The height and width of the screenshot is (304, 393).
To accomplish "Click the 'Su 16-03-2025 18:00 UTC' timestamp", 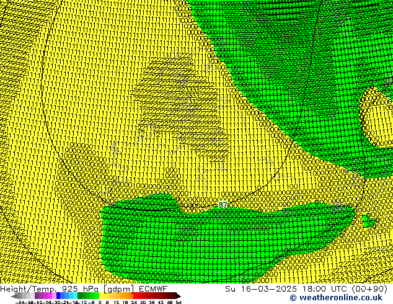I will [x=286, y=288].
